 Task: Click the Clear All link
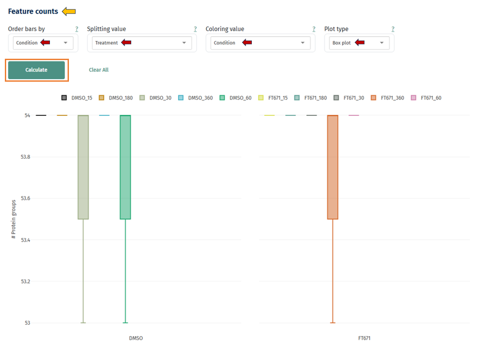(x=99, y=70)
